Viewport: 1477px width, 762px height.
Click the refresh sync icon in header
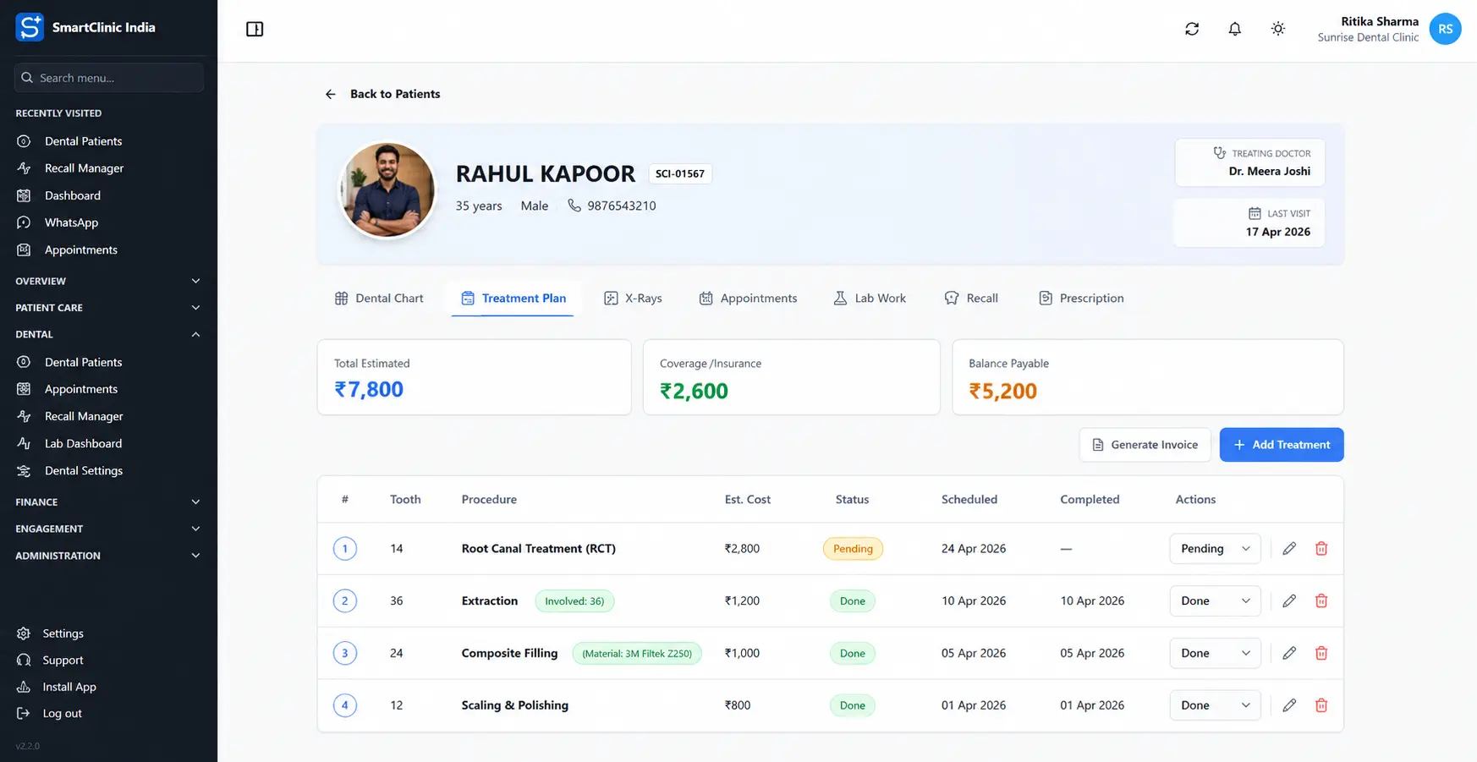[1192, 29]
